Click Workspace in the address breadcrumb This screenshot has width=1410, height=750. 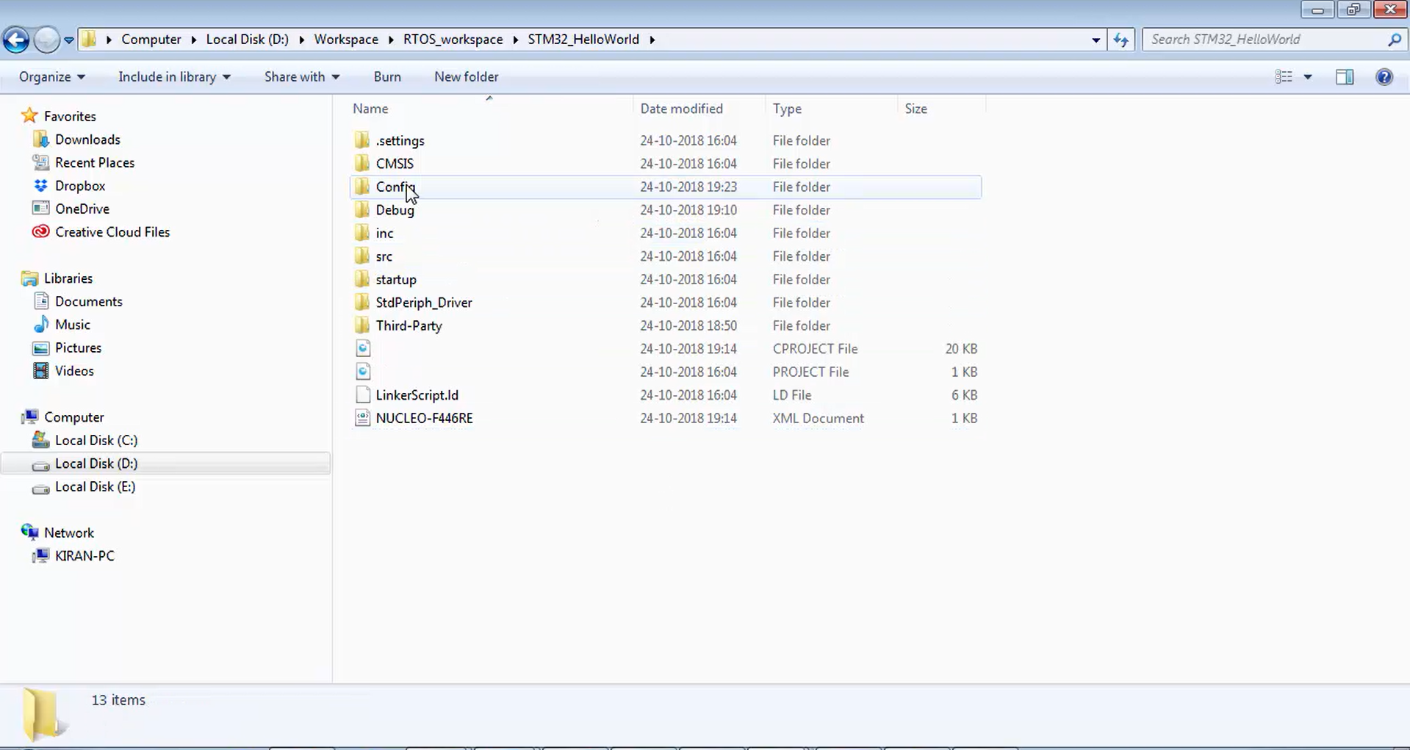(x=346, y=40)
